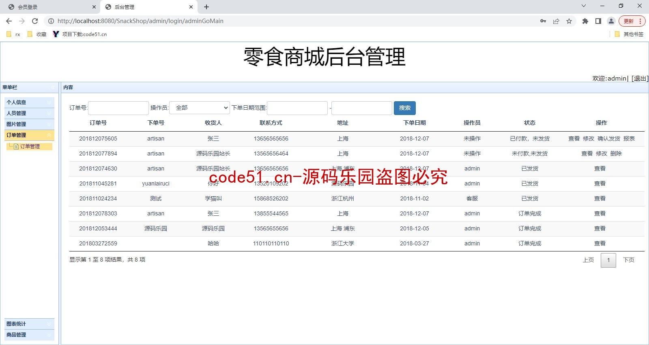Select yuanlairuci 下单号 cell
This screenshot has width=649, height=345.
click(x=156, y=183)
